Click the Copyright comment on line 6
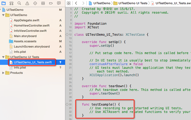191x120 pixels. pyautogui.click(x=121, y=13)
